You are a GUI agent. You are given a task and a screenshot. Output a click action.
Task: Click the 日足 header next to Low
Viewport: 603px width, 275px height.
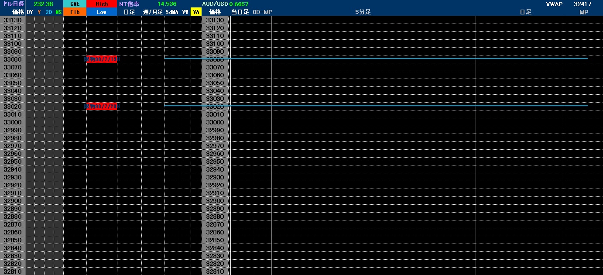pos(129,12)
